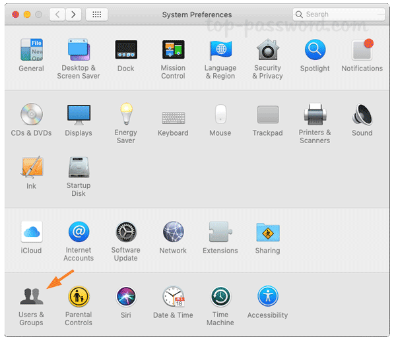Image resolution: width=396 pixels, height=343 pixels.
Task: Open Software Update pane
Action: pyautogui.click(x=125, y=232)
